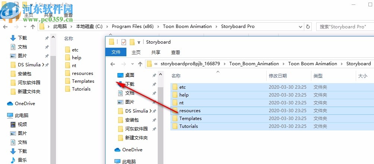Sort by 大小 column
Viewport: 374px width, 164px height.
click(x=362, y=76)
